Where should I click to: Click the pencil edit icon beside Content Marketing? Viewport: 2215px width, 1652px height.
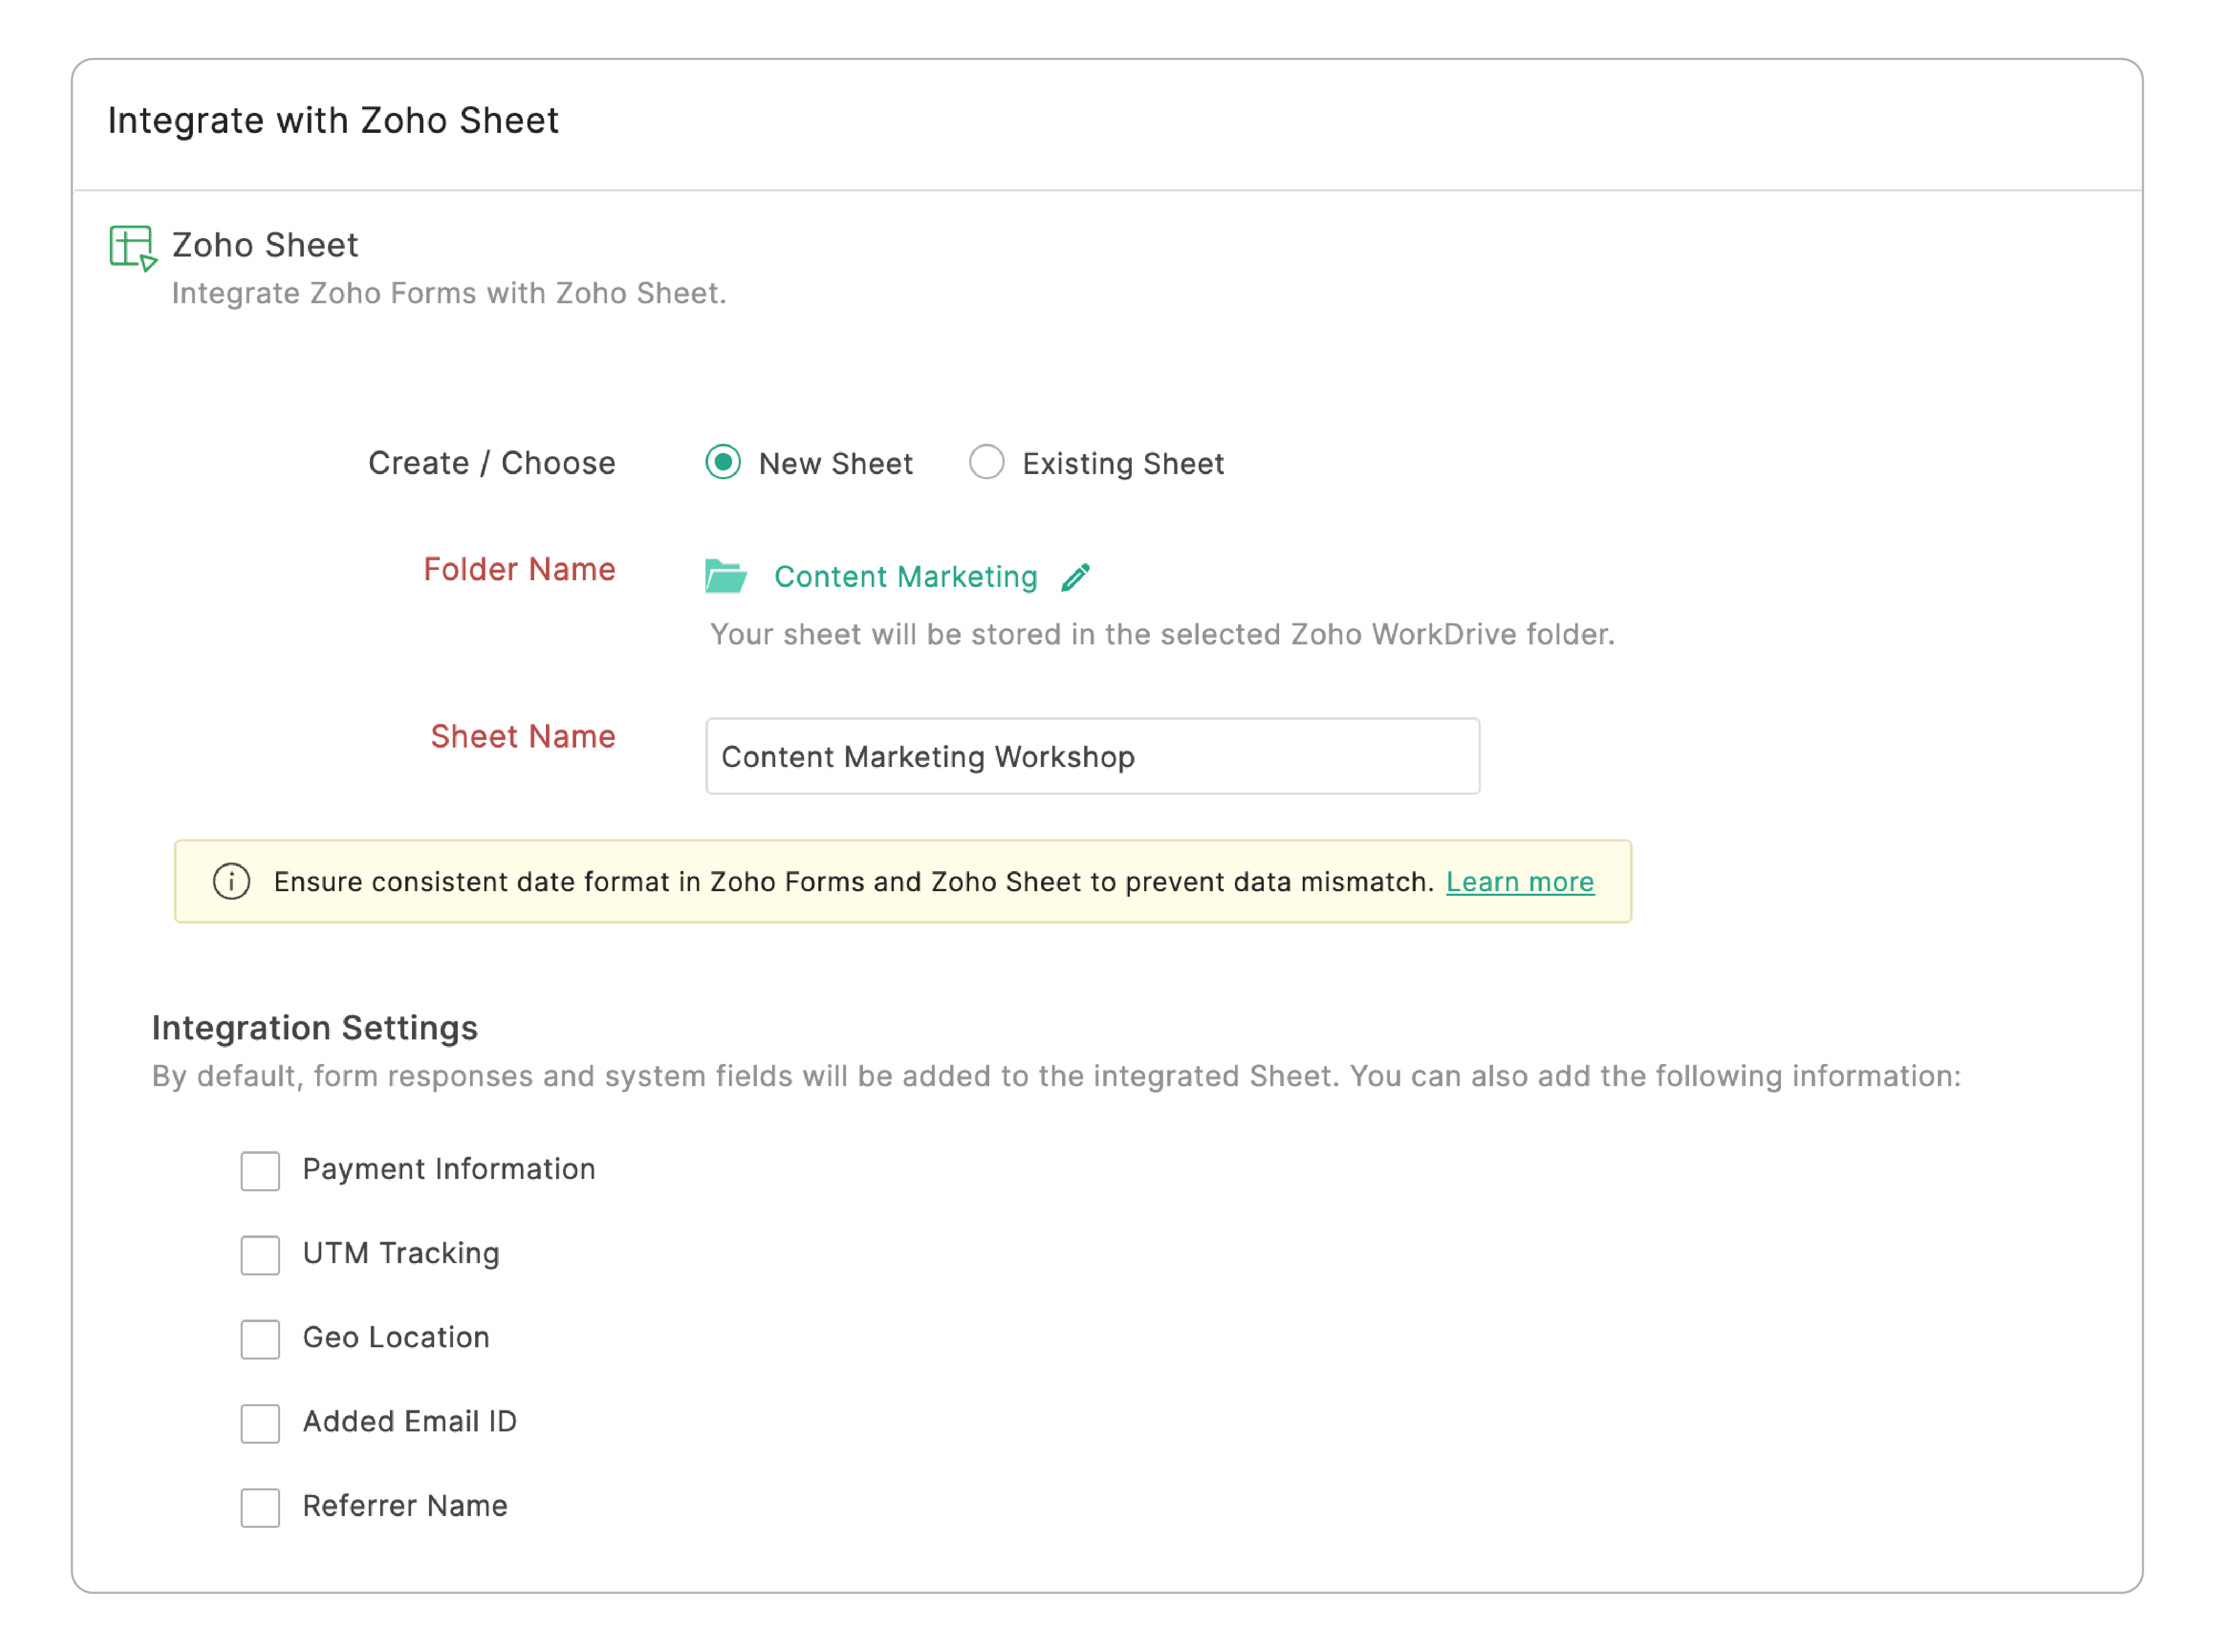coord(1075,577)
